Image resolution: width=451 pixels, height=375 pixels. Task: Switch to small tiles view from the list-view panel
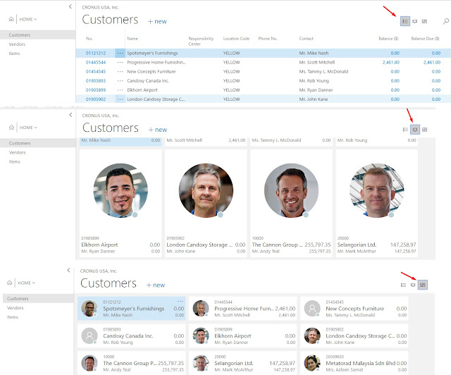424,21
